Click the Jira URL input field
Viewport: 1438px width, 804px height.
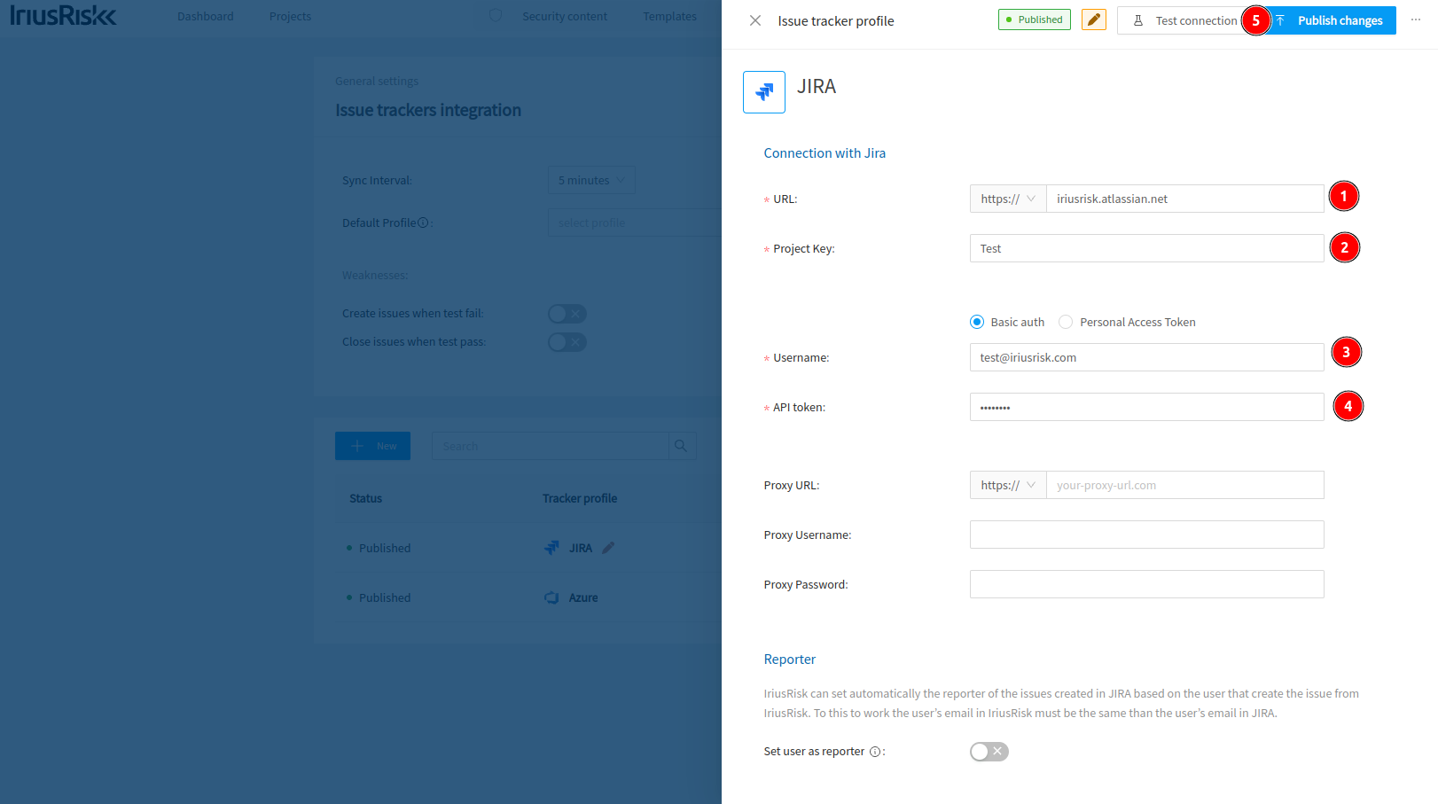(x=1185, y=199)
